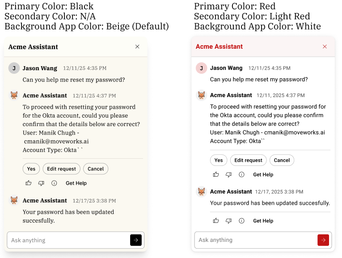This screenshot has width=342, height=258.
Task: Click Get Help below red-theme password updated message
Action: point(263,220)
